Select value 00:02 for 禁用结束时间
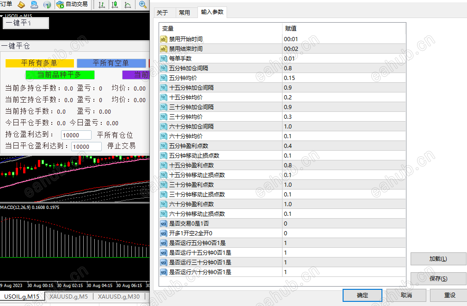The image size is (467, 306). 344,49
